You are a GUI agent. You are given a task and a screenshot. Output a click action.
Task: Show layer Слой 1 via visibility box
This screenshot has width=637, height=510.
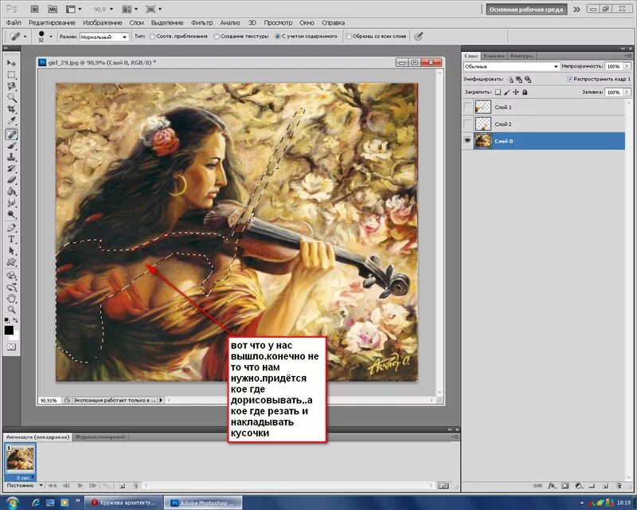coord(467,108)
